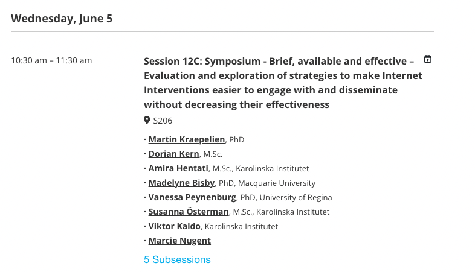The width and height of the screenshot is (475, 272).
Task: Click the Wednesday, June 5 date heading
Action: click(62, 19)
